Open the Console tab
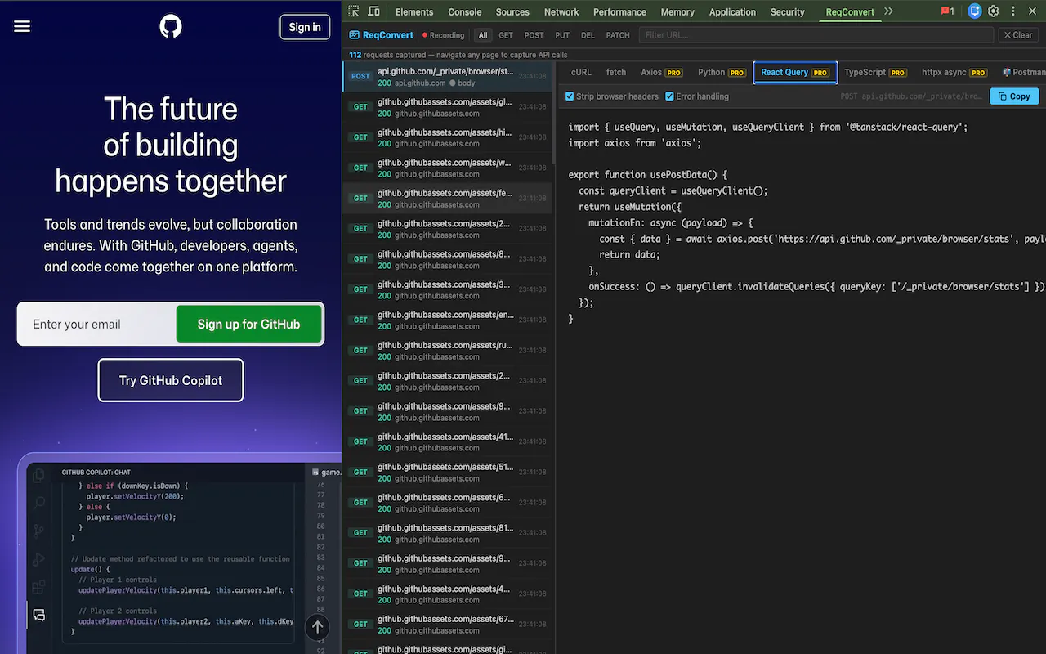 (465, 11)
